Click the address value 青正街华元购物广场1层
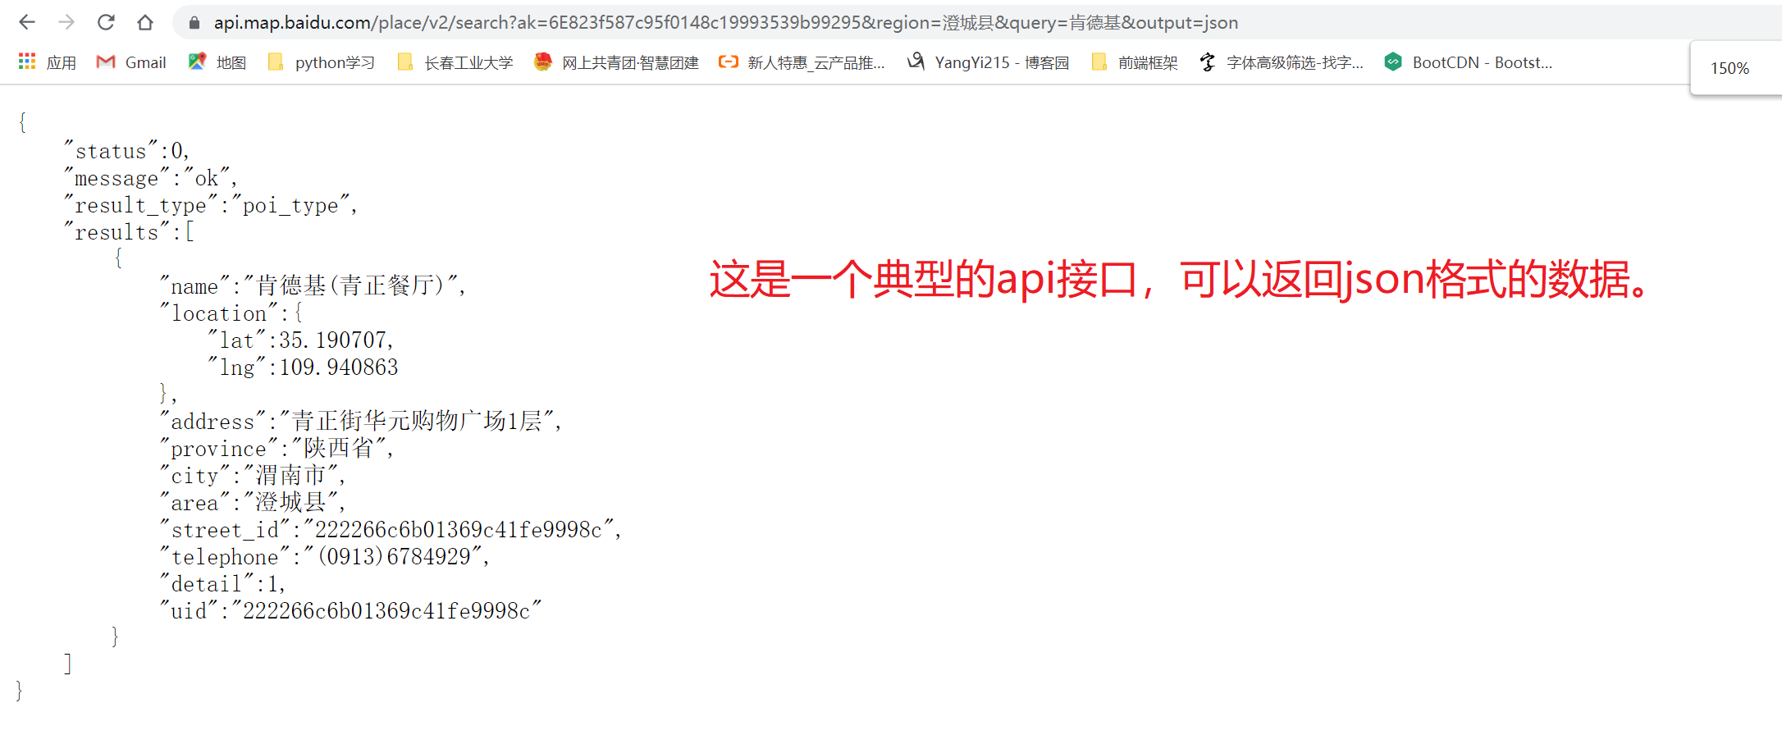 (x=417, y=421)
